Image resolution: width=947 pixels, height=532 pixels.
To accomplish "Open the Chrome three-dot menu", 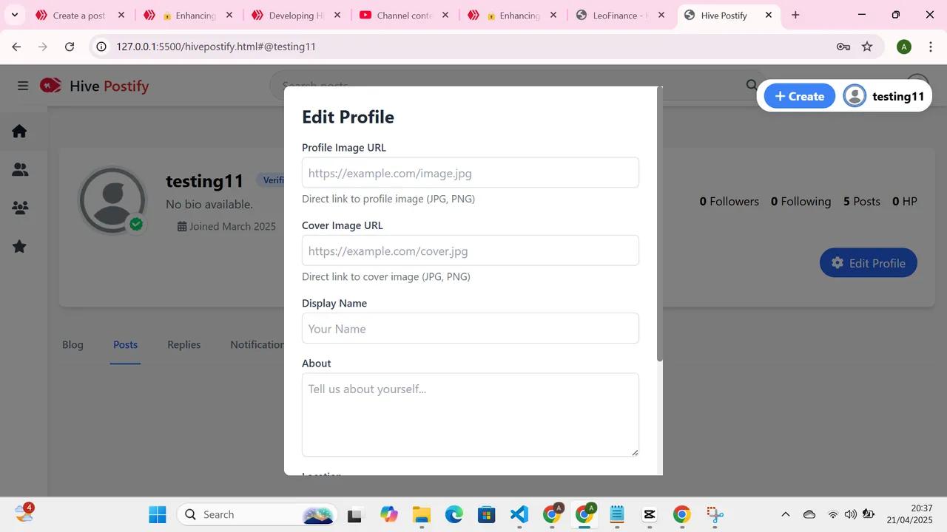I will (x=929, y=47).
